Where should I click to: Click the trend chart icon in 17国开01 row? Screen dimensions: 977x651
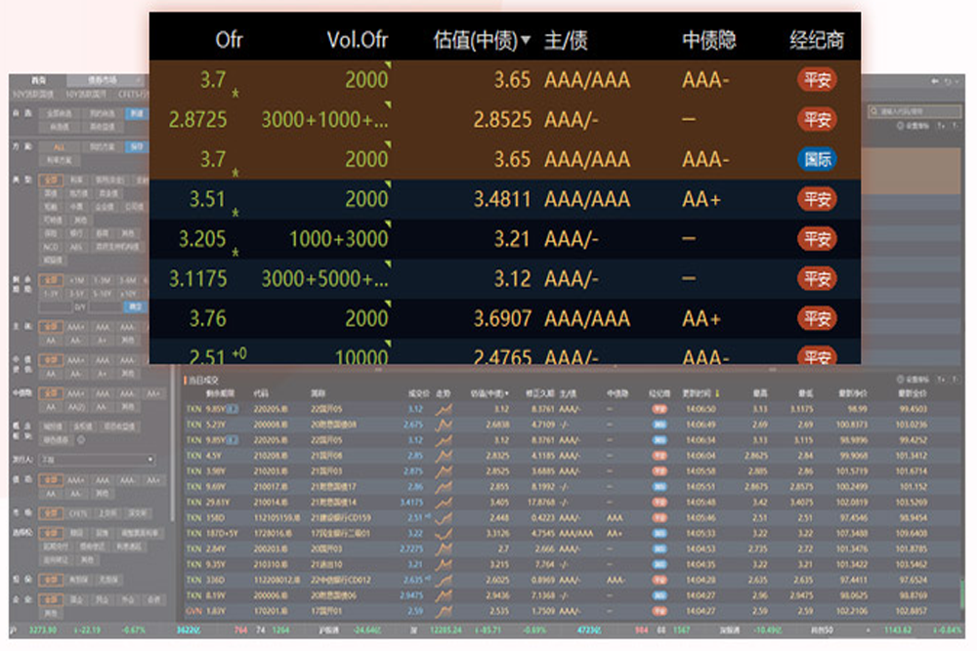445,611
